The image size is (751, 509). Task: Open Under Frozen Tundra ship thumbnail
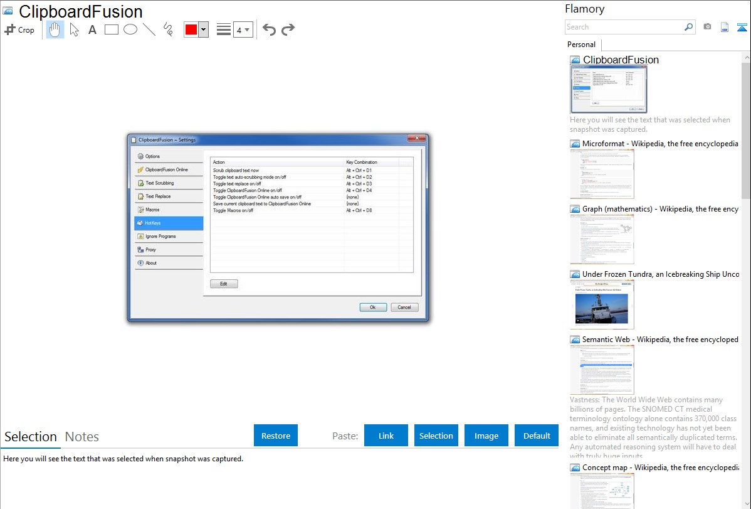click(x=602, y=304)
